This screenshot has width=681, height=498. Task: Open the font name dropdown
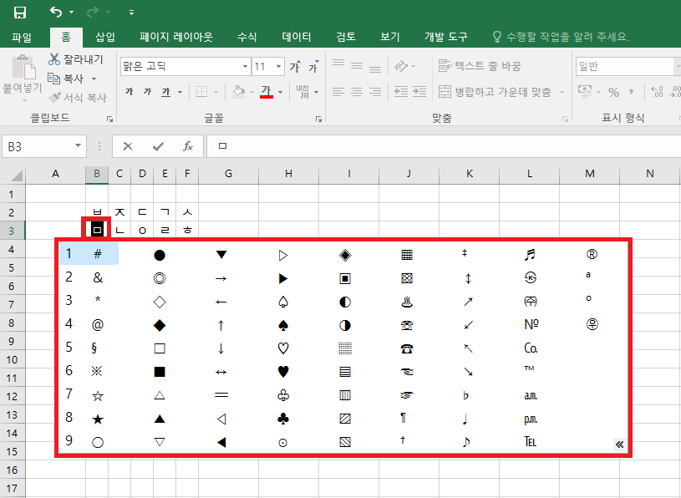coord(243,65)
